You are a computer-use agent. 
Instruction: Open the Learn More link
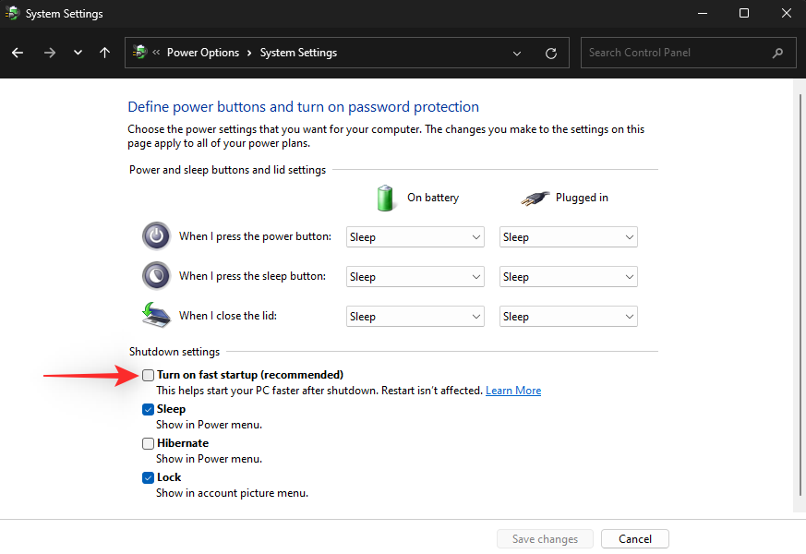click(x=513, y=391)
